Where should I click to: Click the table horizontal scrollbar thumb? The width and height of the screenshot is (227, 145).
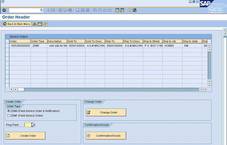pos(21,90)
